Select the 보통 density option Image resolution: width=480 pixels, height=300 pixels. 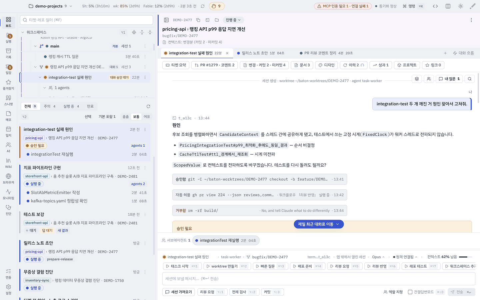point(136,117)
